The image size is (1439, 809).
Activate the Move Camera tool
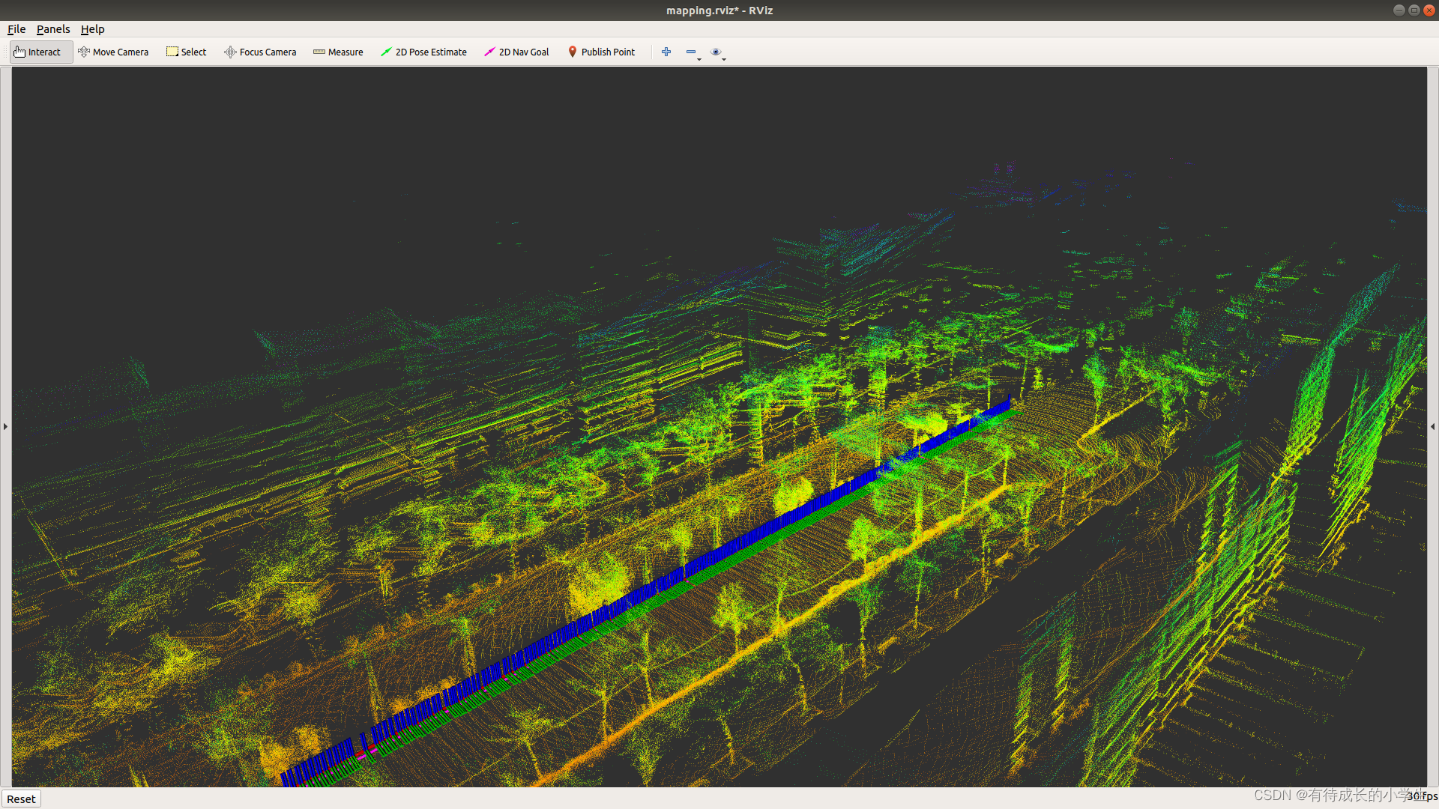pyautogui.click(x=113, y=52)
